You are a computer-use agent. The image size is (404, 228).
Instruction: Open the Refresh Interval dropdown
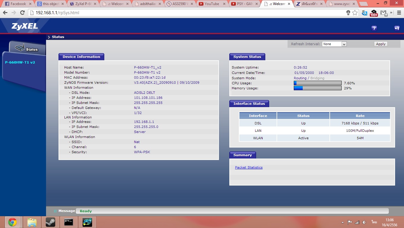point(334,44)
